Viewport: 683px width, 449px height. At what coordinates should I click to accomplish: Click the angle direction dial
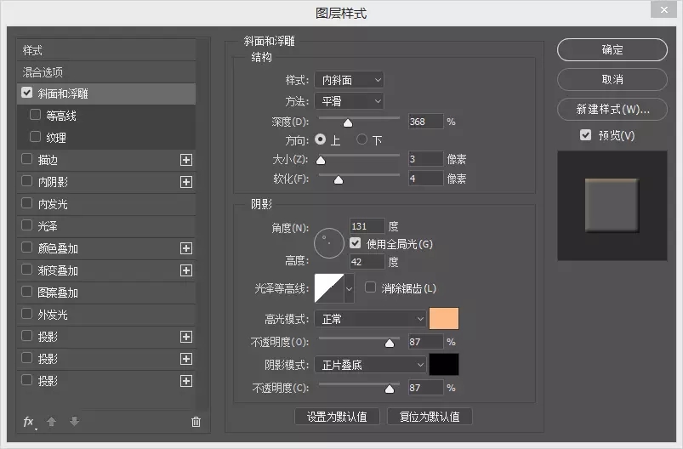[329, 243]
